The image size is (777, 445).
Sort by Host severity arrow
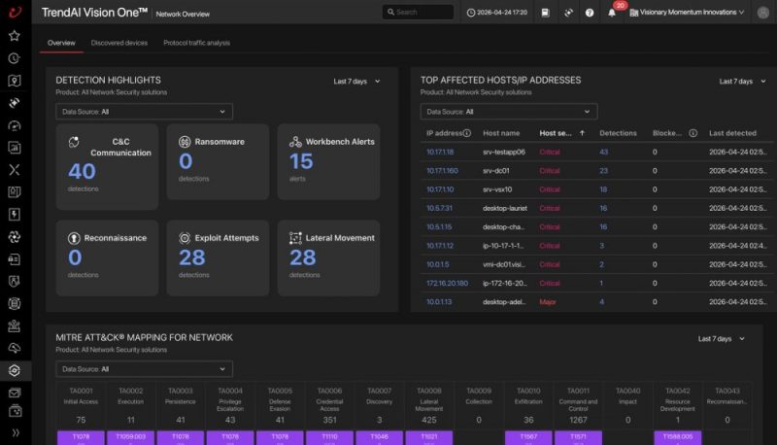pos(582,133)
